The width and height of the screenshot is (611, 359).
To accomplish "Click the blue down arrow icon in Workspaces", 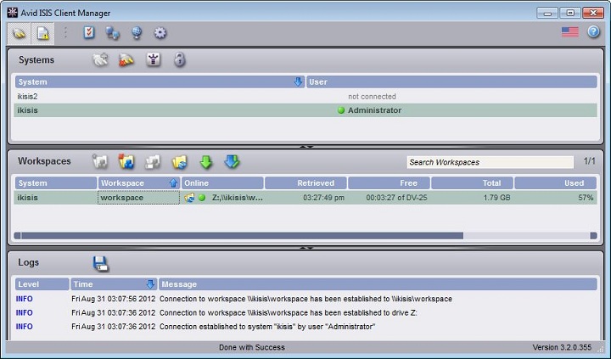I will (232, 161).
